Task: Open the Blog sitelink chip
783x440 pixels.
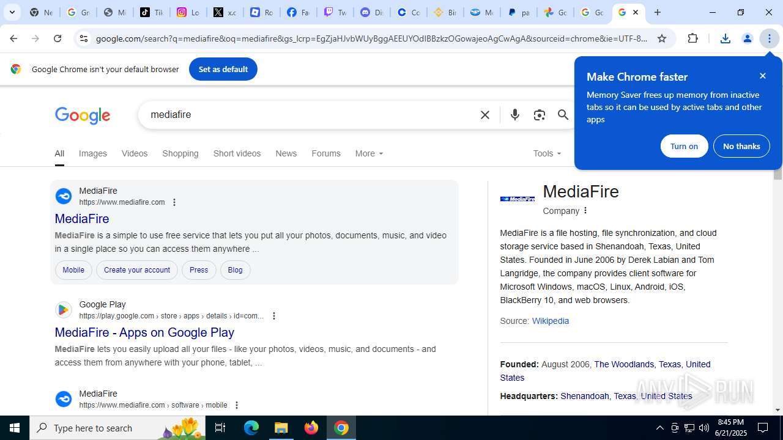Action: pyautogui.click(x=235, y=270)
